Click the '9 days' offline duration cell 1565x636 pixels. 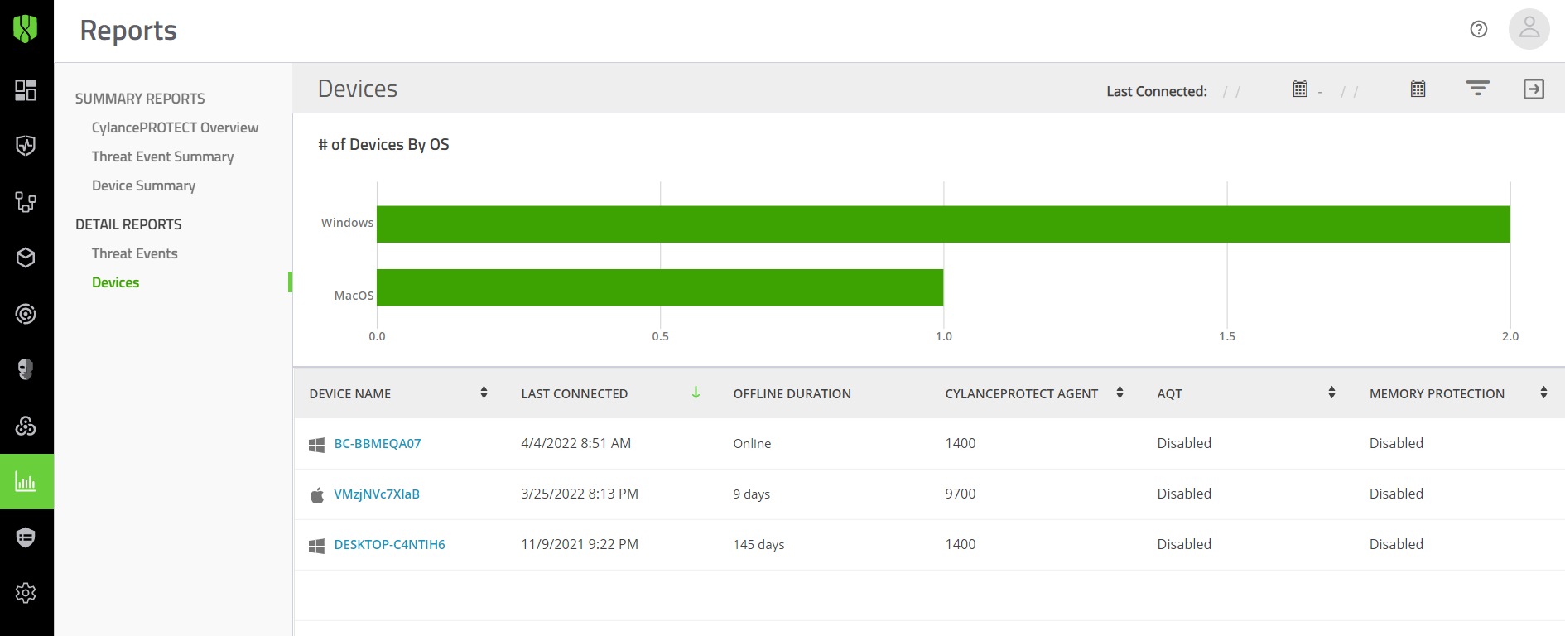(x=751, y=494)
